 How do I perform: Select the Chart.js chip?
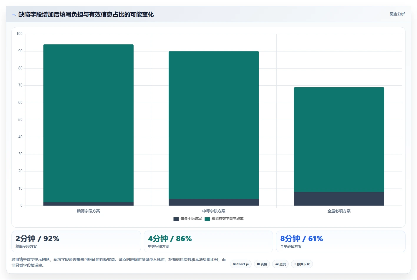tap(241, 264)
